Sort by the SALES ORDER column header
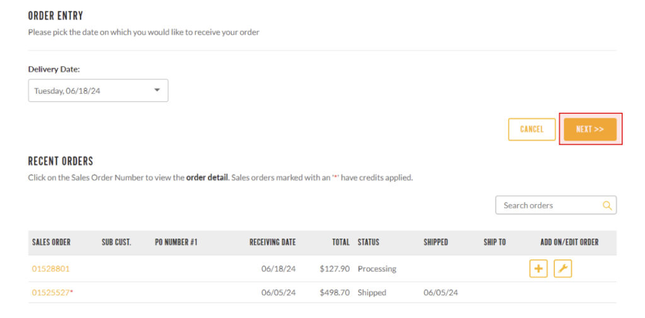Image resolution: width=645 pixels, height=318 pixels. [x=52, y=242]
